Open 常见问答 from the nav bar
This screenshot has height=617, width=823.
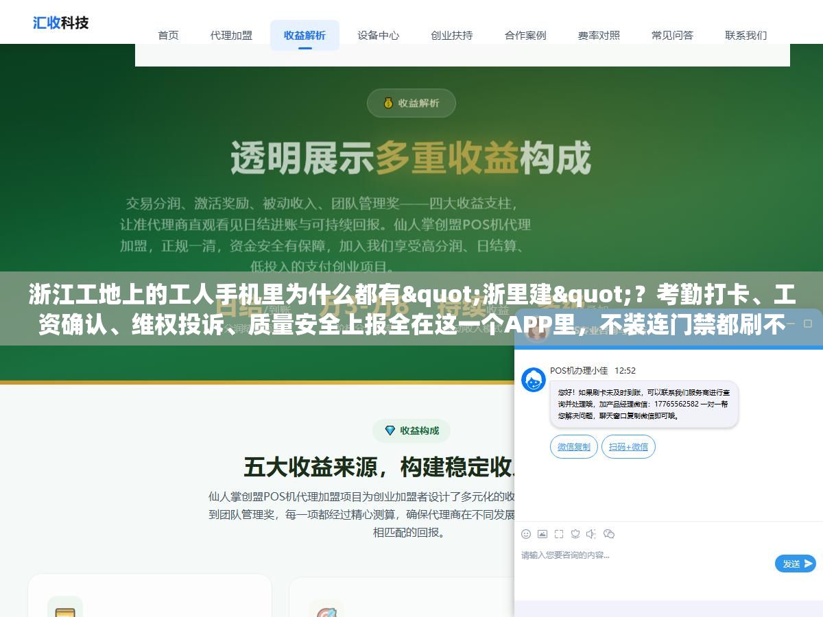point(672,35)
